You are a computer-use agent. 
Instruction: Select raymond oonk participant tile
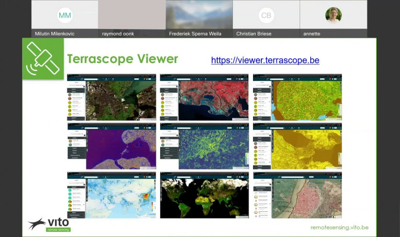coord(132,19)
